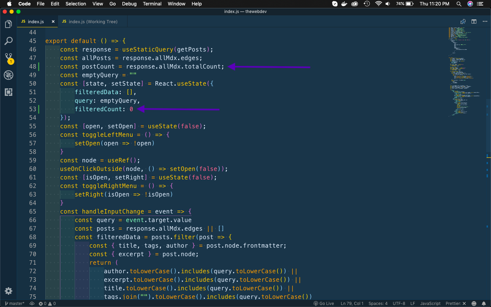The width and height of the screenshot is (491, 307).
Task: Change indentation via Spaces: 4
Action: (378, 304)
